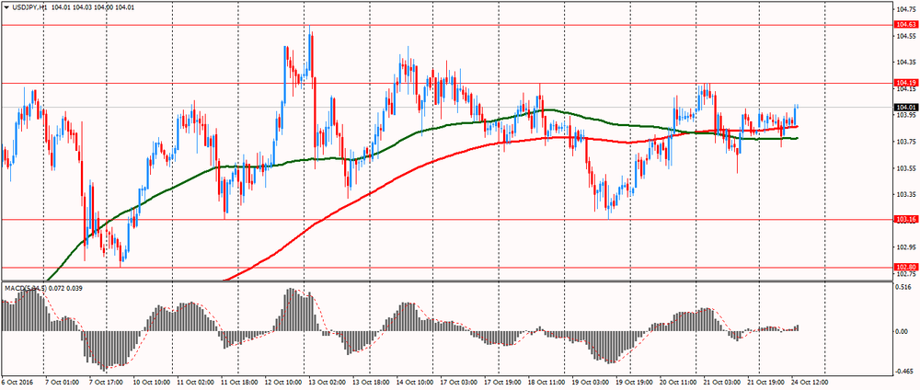
Task: Click the 0.516 MACD scale label
Action: pos(905,287)
